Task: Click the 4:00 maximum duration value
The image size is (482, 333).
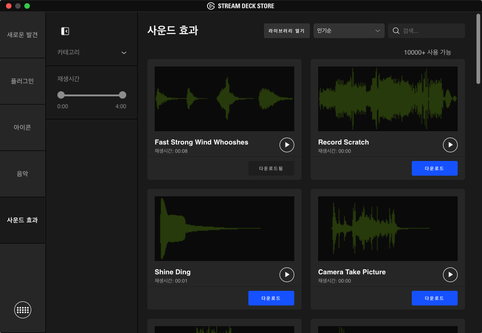Action: [121, 106]
